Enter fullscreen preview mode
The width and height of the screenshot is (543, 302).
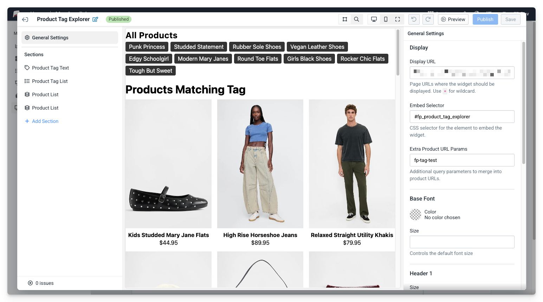(x=397, y=19)
